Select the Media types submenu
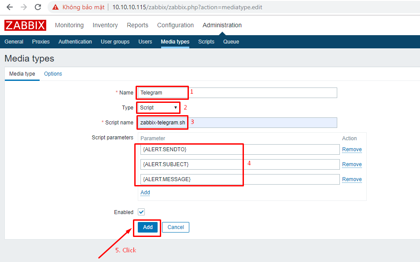 point(175,42)
